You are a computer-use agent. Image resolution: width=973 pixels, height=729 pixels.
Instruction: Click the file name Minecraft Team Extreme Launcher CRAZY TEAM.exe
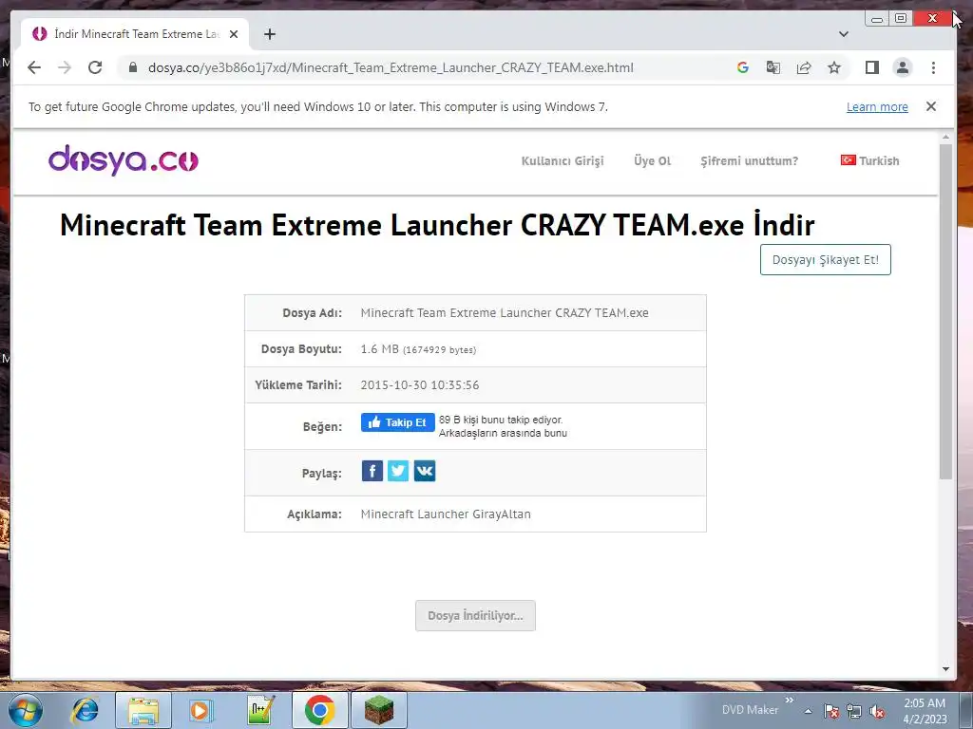505,313
